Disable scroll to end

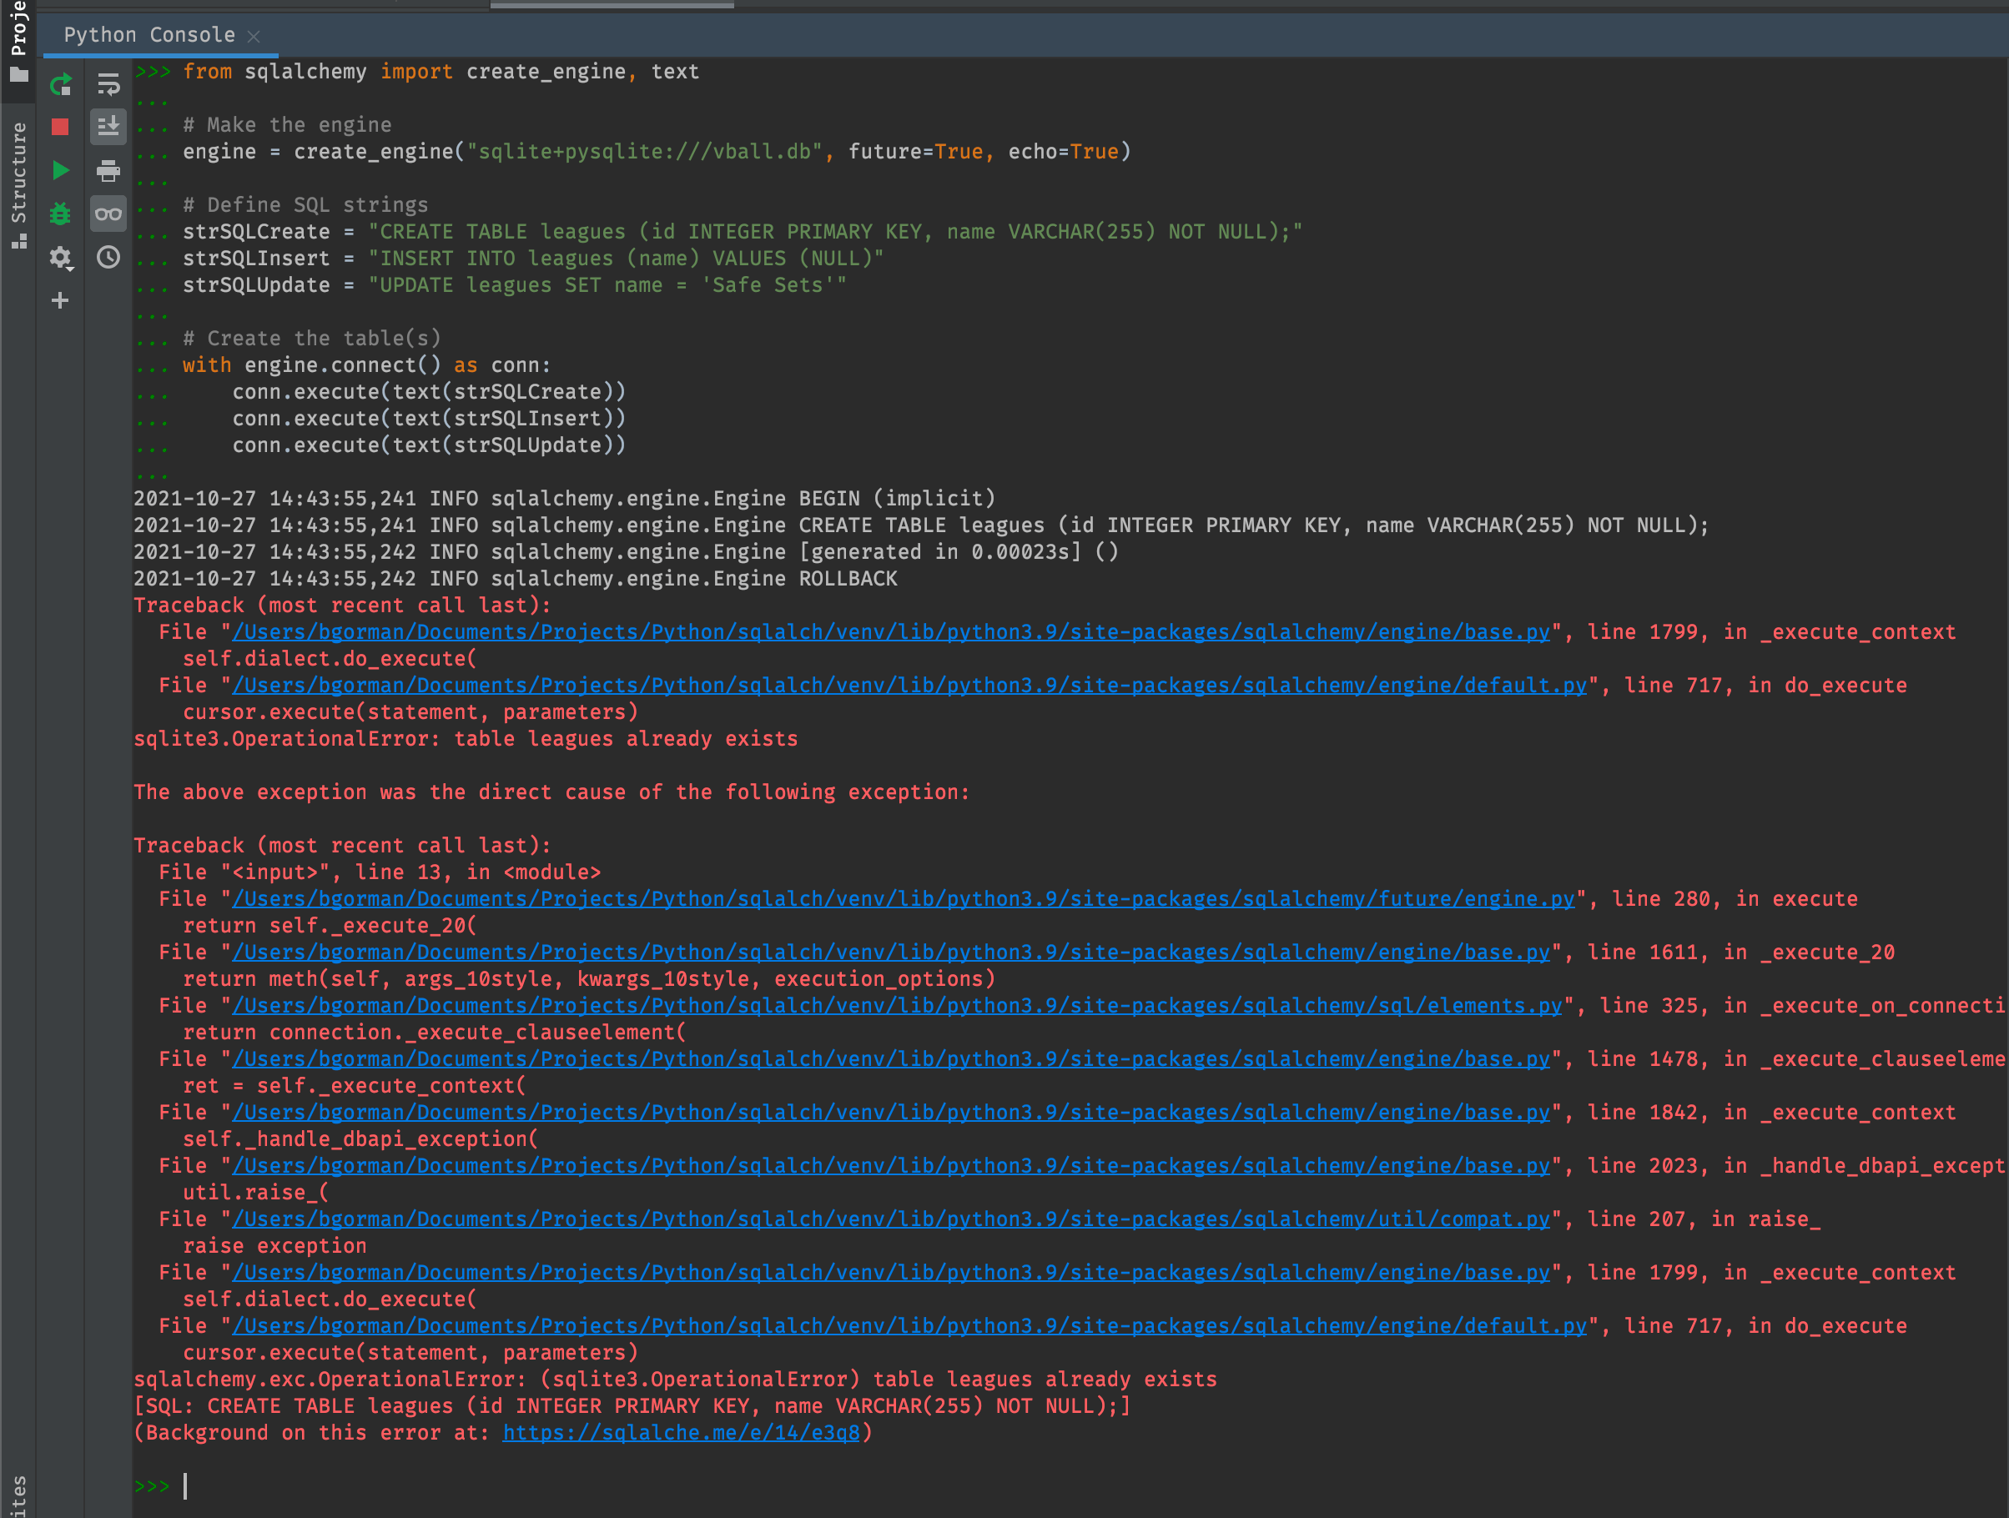tap(108, 127)
